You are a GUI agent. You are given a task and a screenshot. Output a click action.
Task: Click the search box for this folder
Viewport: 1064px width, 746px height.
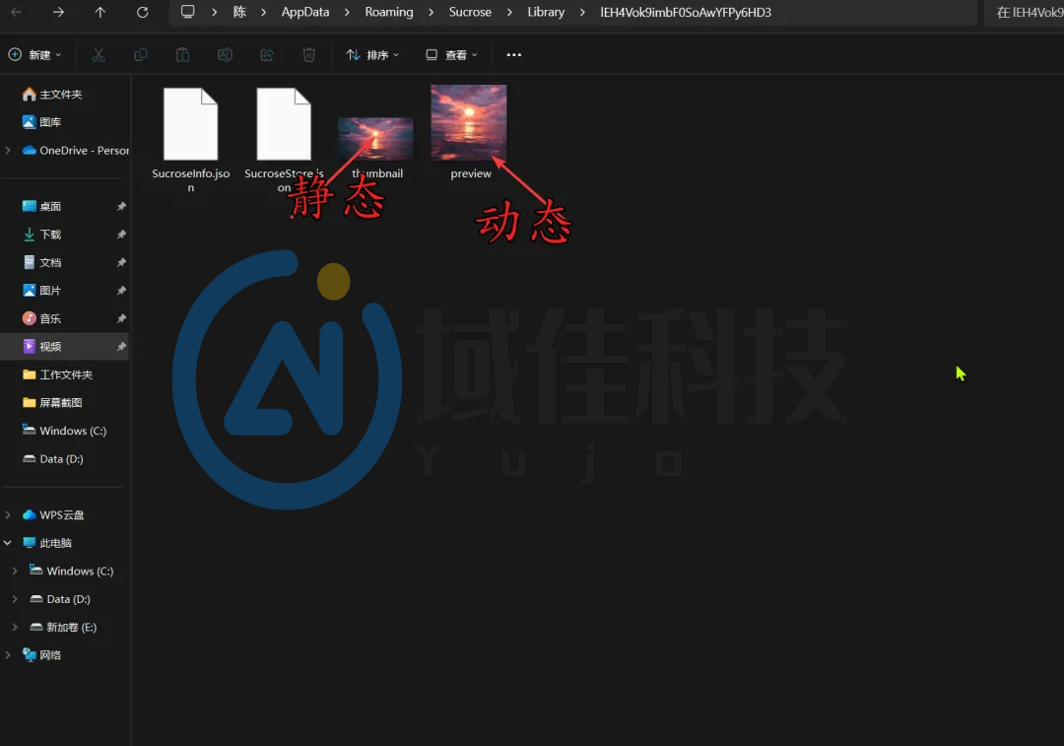coord(1024,12)
